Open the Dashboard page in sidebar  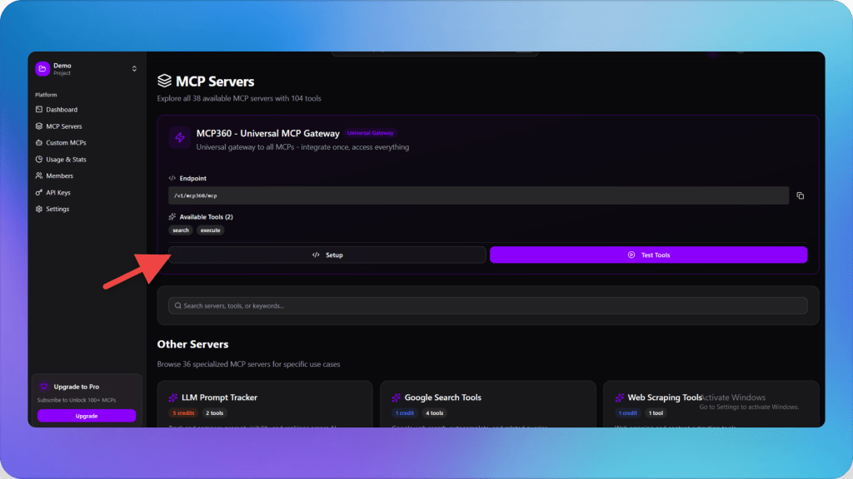pos(62,110)
